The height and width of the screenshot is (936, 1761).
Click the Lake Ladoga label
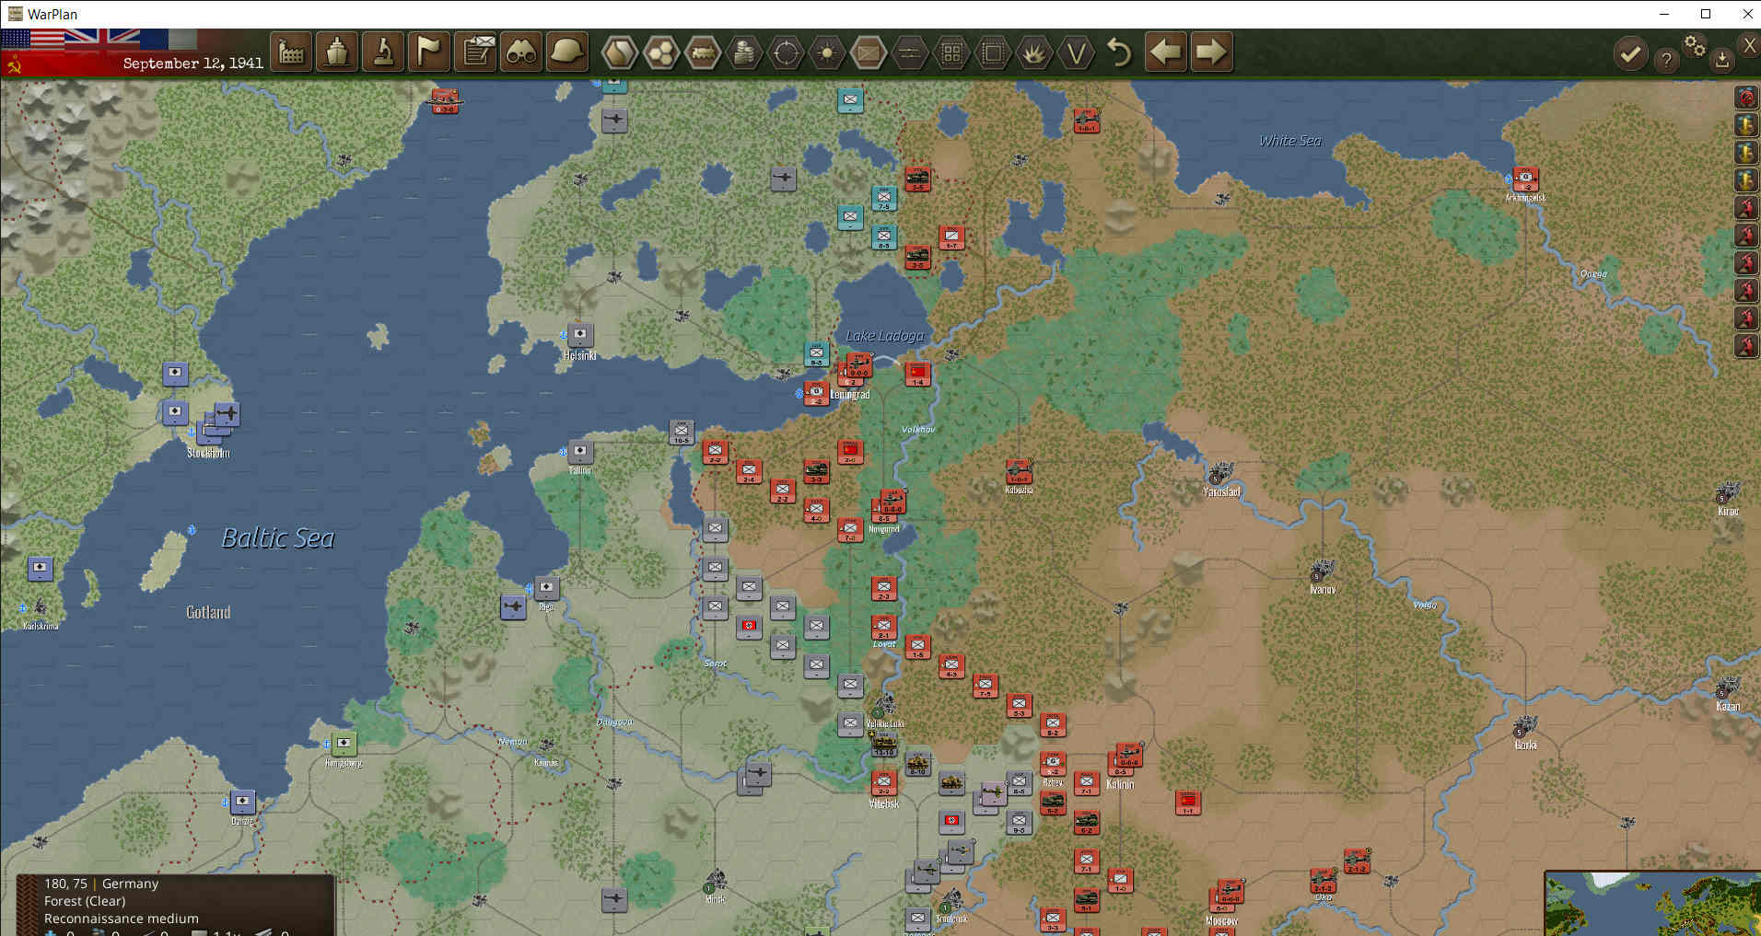pos(884,336)
